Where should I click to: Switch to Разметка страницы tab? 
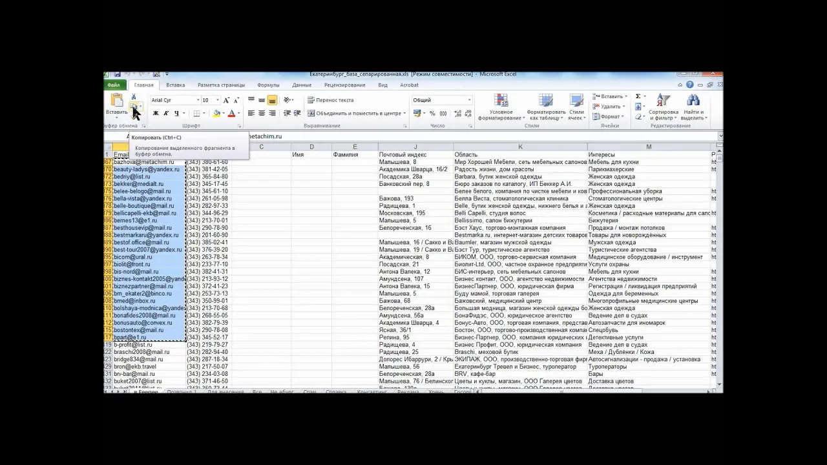(221, 85)
